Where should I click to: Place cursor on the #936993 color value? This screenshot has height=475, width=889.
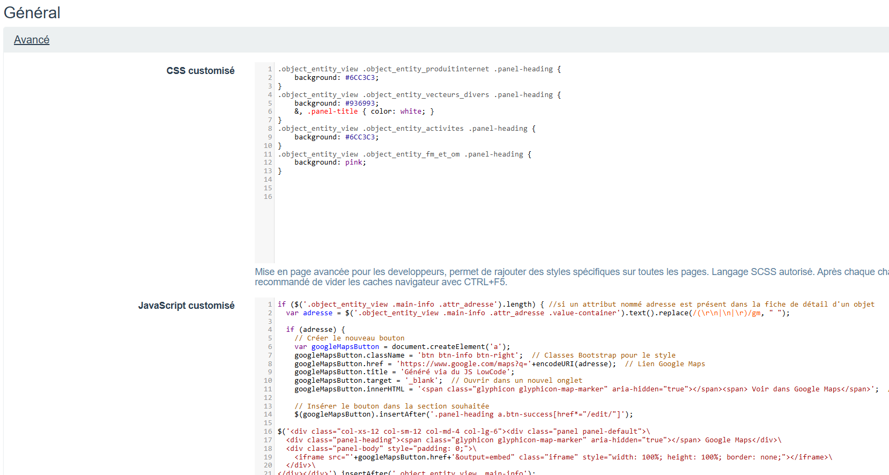(x=361, y=103)
